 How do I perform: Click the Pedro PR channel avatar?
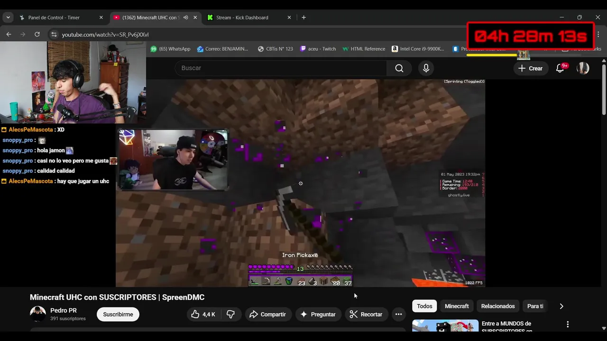tap(38, 314)
